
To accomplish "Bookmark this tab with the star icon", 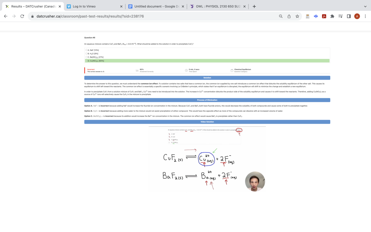I will coord(297,16).
